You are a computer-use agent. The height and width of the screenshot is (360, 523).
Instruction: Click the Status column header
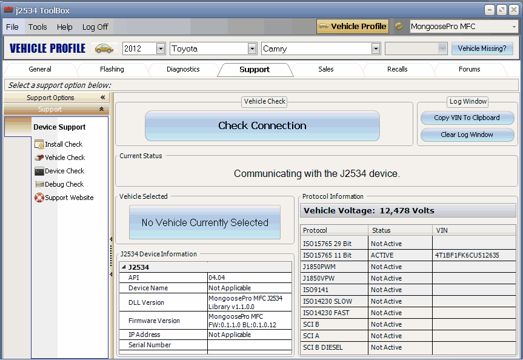[400, 230]
